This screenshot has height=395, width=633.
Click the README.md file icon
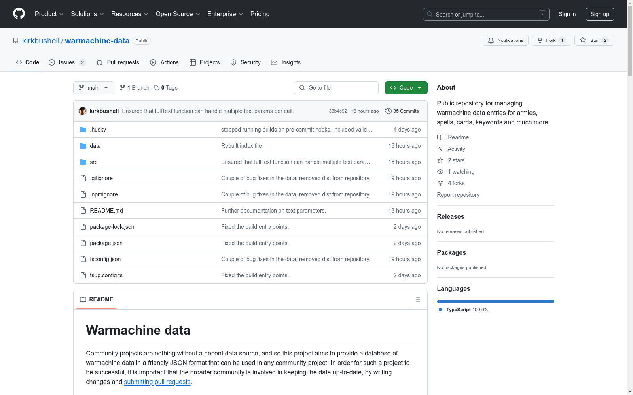(x=83, y=211)
